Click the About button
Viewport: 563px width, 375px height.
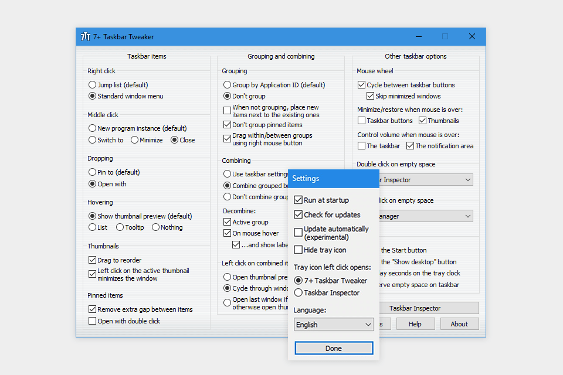pyautogui.click(x=459, y=324)
